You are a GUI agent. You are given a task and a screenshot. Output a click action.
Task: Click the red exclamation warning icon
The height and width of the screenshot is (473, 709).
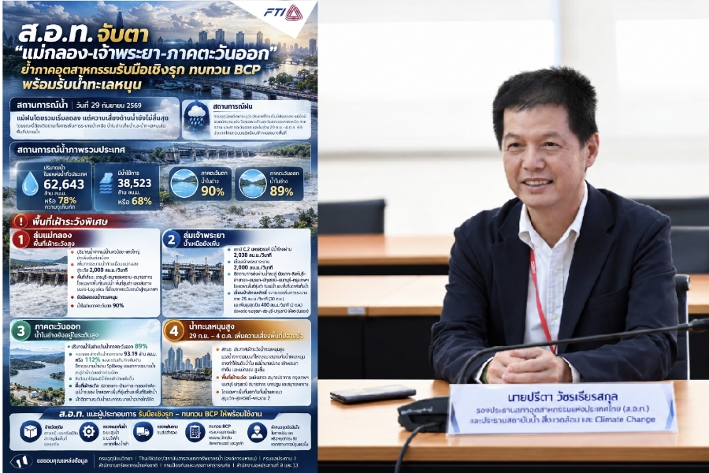click(20, 222)
